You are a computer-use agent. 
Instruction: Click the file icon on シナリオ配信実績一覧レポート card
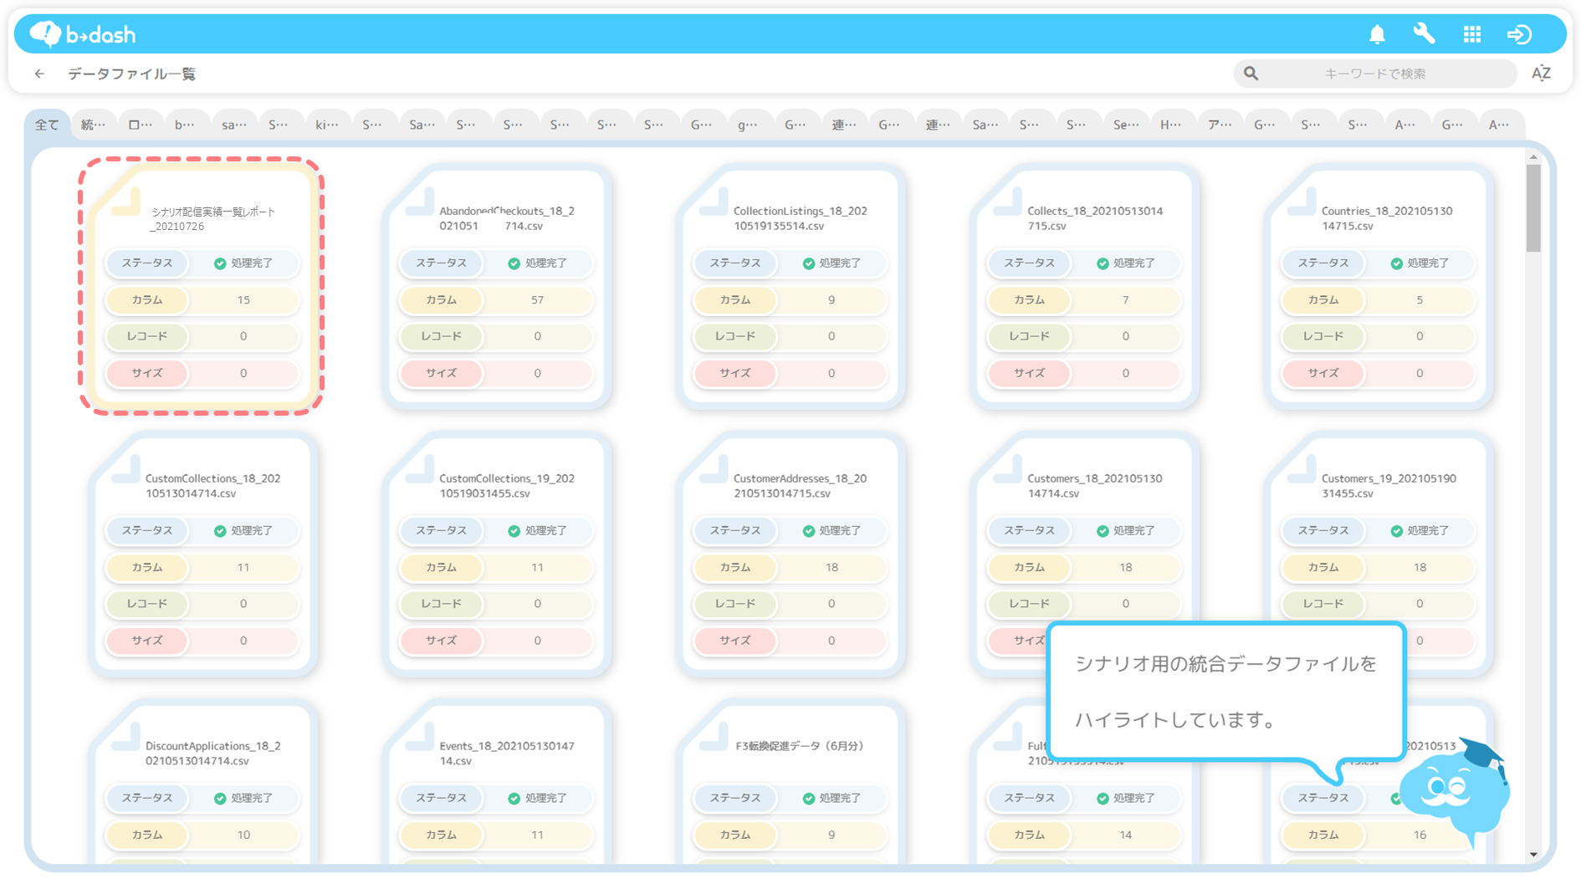click(x=126, y=201)
